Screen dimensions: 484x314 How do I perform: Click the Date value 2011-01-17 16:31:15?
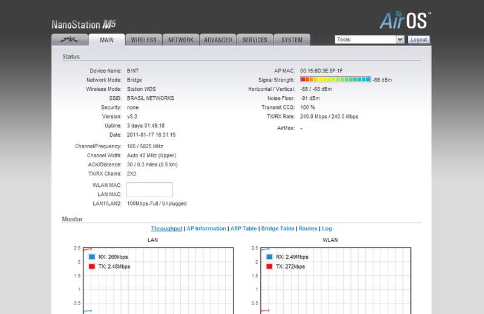tap(151, 135)
